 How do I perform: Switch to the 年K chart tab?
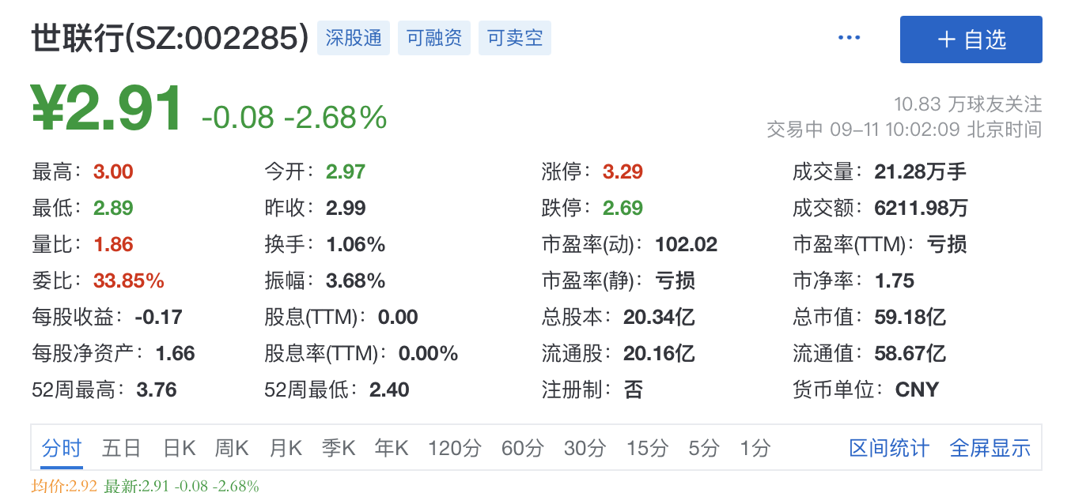(x=392, y=449)
